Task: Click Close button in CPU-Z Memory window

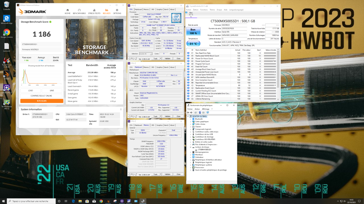Action: pos(178,174)
